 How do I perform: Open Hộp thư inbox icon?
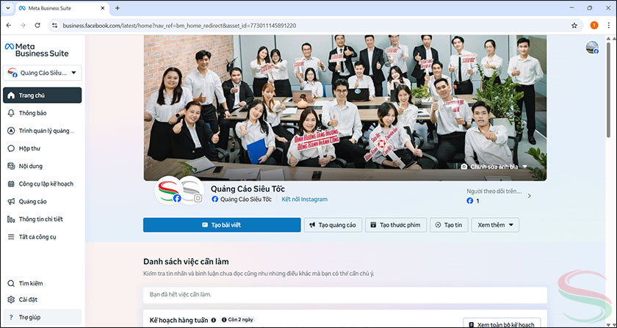[11, 148]
